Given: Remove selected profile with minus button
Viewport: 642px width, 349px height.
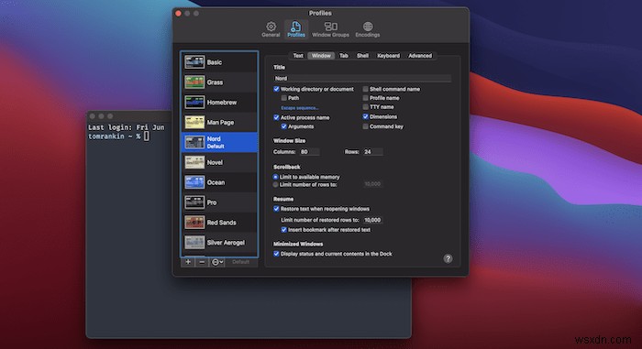Looking at the screenshot, I should pyautogui.click(x=202, y=262).
